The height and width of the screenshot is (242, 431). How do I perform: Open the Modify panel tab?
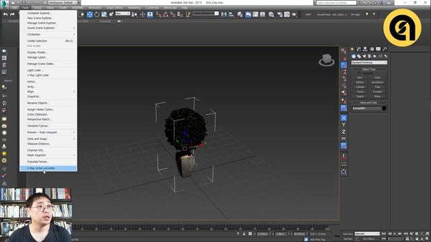tap(358, 49)
